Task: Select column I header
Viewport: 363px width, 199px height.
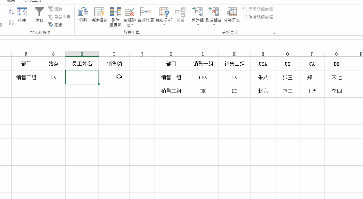Action: (x=114, y=54)
